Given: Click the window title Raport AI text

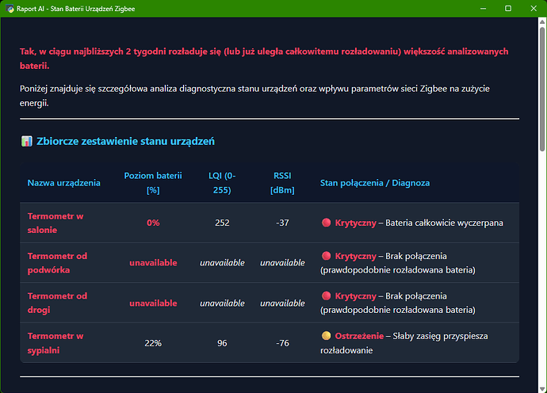Looking at the screenshot, I should 75,9.
